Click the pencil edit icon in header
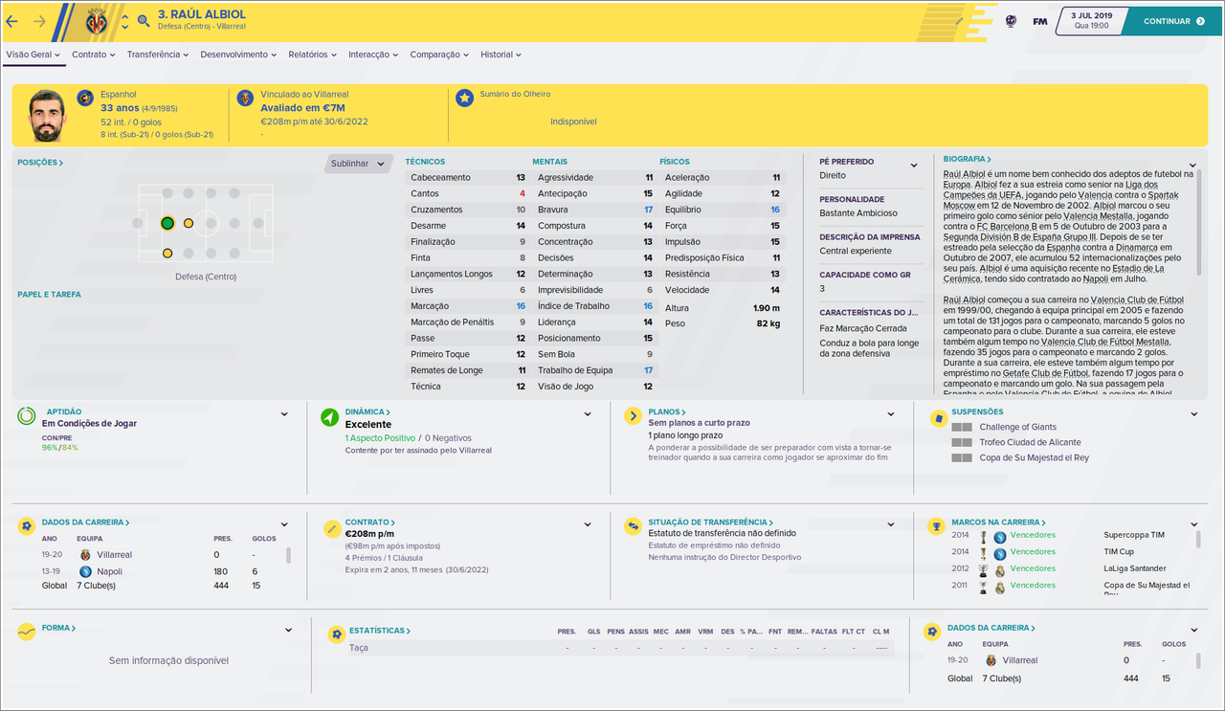The image size is (1225, 711). (x=960, y=20)
